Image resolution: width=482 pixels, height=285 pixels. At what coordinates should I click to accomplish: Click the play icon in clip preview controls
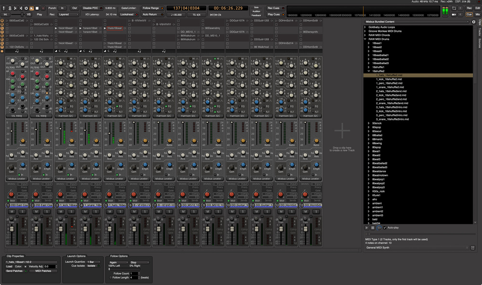(367, 228)
